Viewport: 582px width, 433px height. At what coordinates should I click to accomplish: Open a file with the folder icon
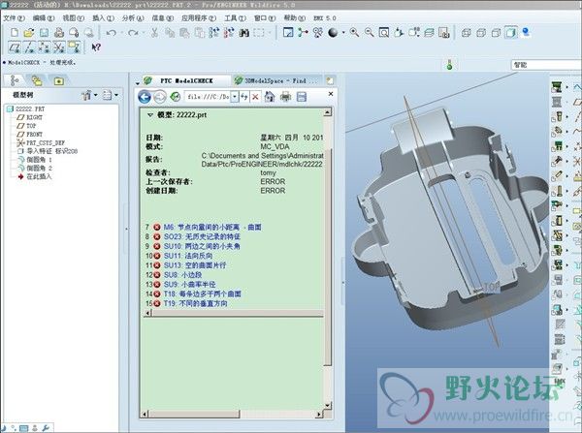pos(29,33)
